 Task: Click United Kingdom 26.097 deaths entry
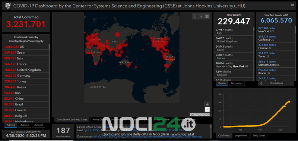click(x=234, y=40)
